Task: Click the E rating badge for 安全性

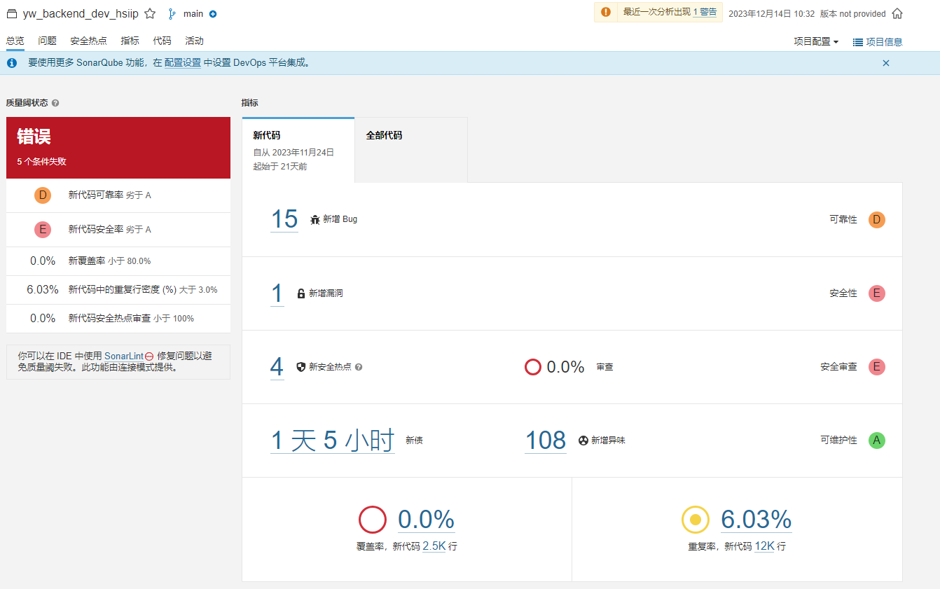Action: pos(876,293)
